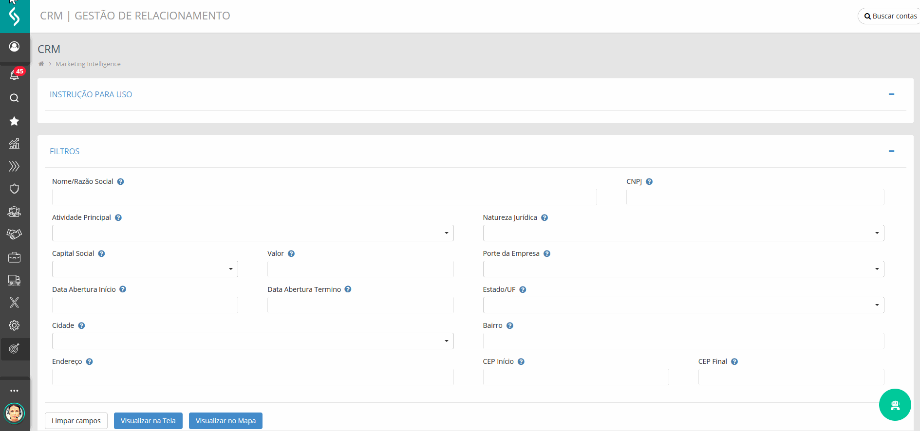Click the Visualizar na Tela button
This screenshot has width=920, height=431.
click(148, 421)
